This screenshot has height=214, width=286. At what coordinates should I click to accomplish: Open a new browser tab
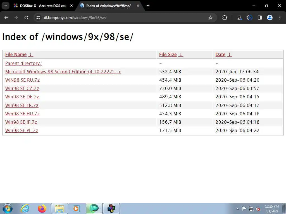coord(148,6)
